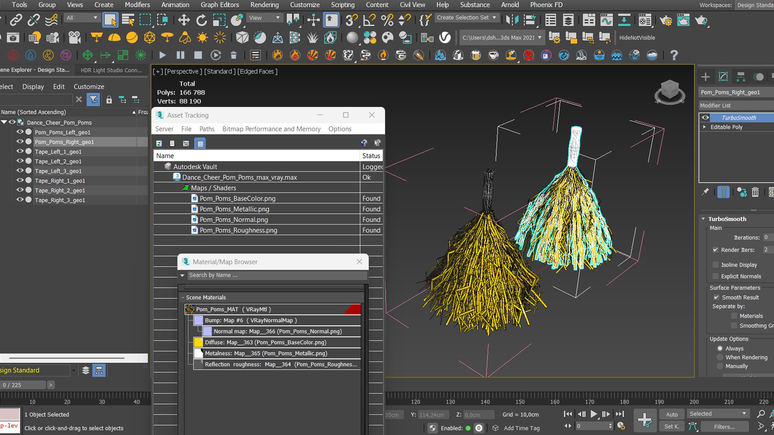Open the View reference coordinate dropdown
This screenshot has width=774, height=435.
click(264, 18)
